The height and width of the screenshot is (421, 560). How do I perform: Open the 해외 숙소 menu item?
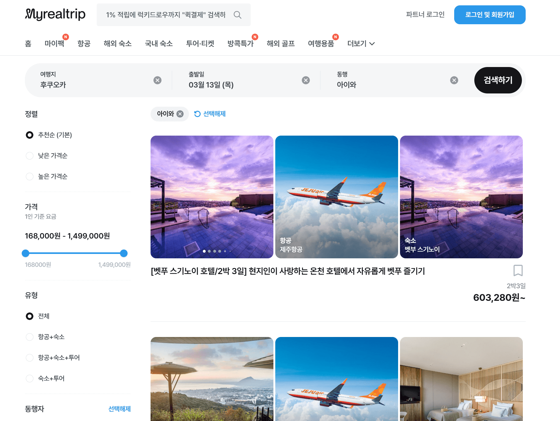(x=118, y=43)
